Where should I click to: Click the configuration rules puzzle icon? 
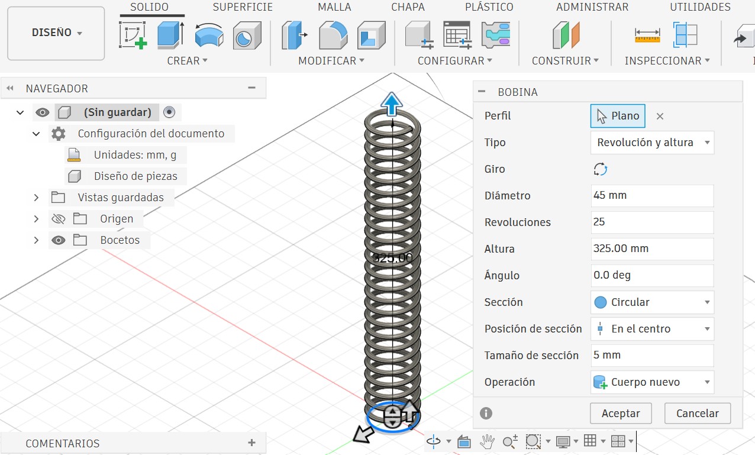495,35
